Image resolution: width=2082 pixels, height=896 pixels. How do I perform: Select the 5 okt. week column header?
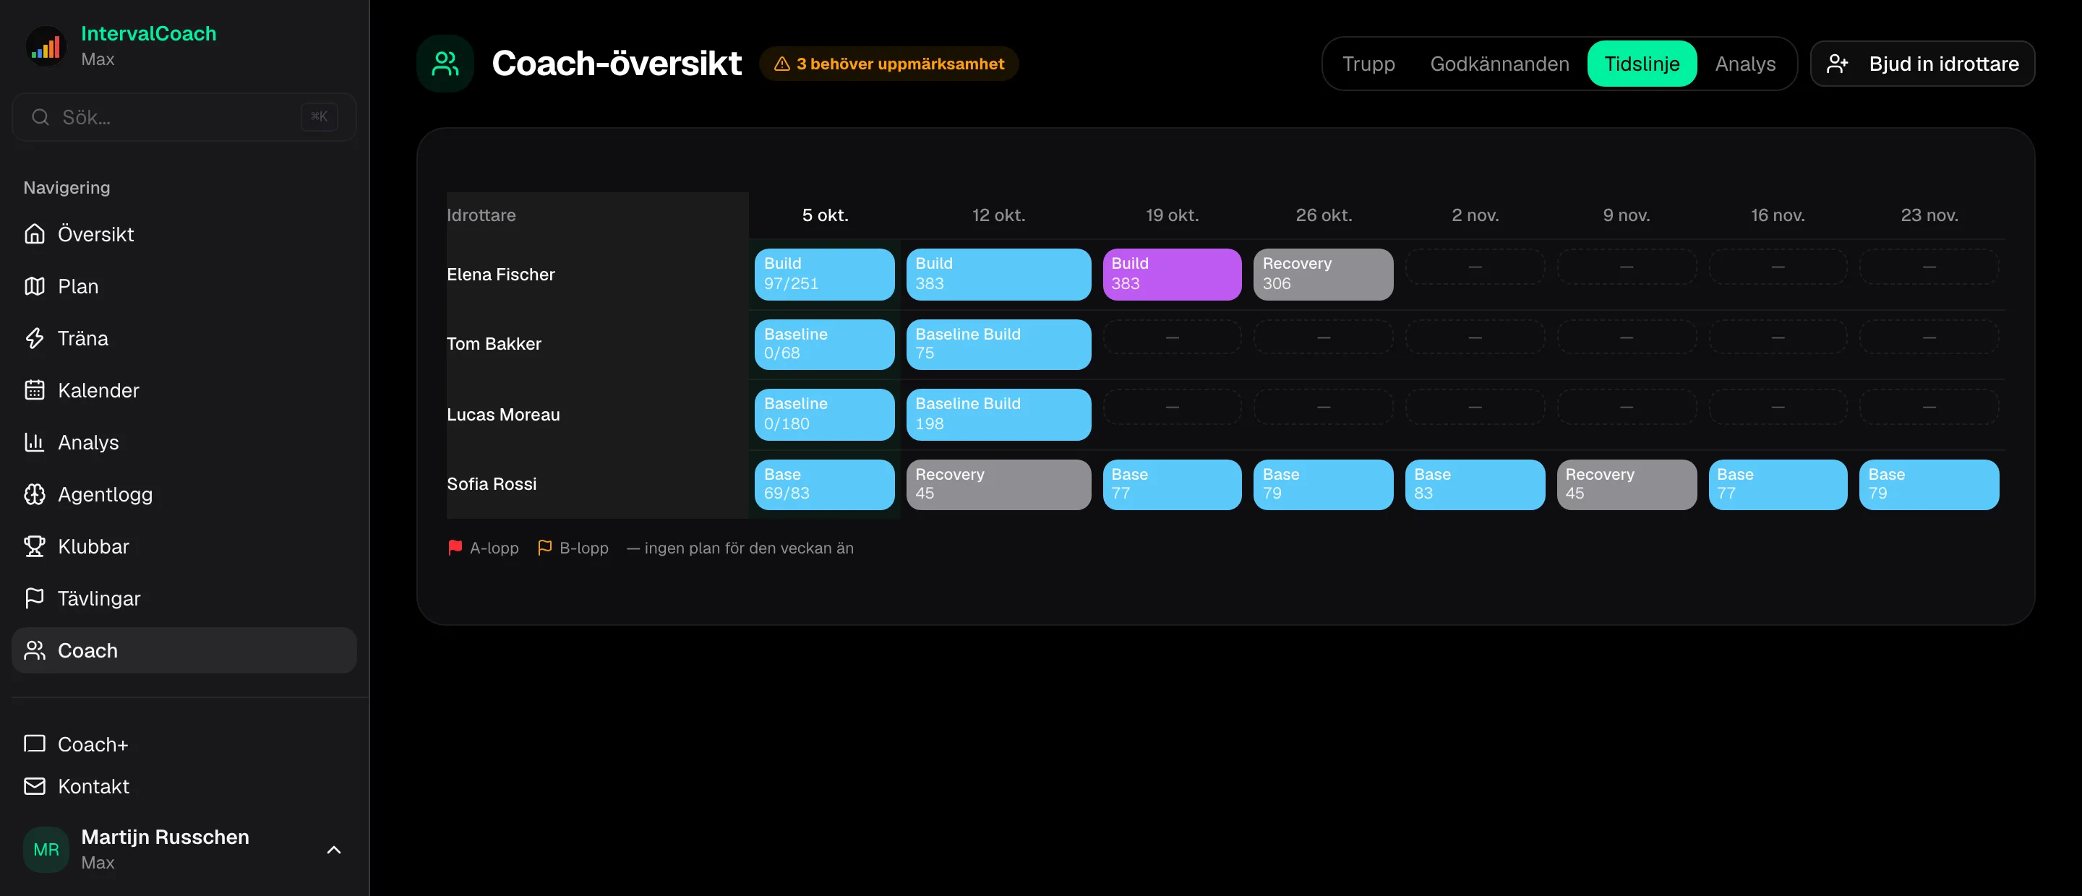[x=824, y=215]
